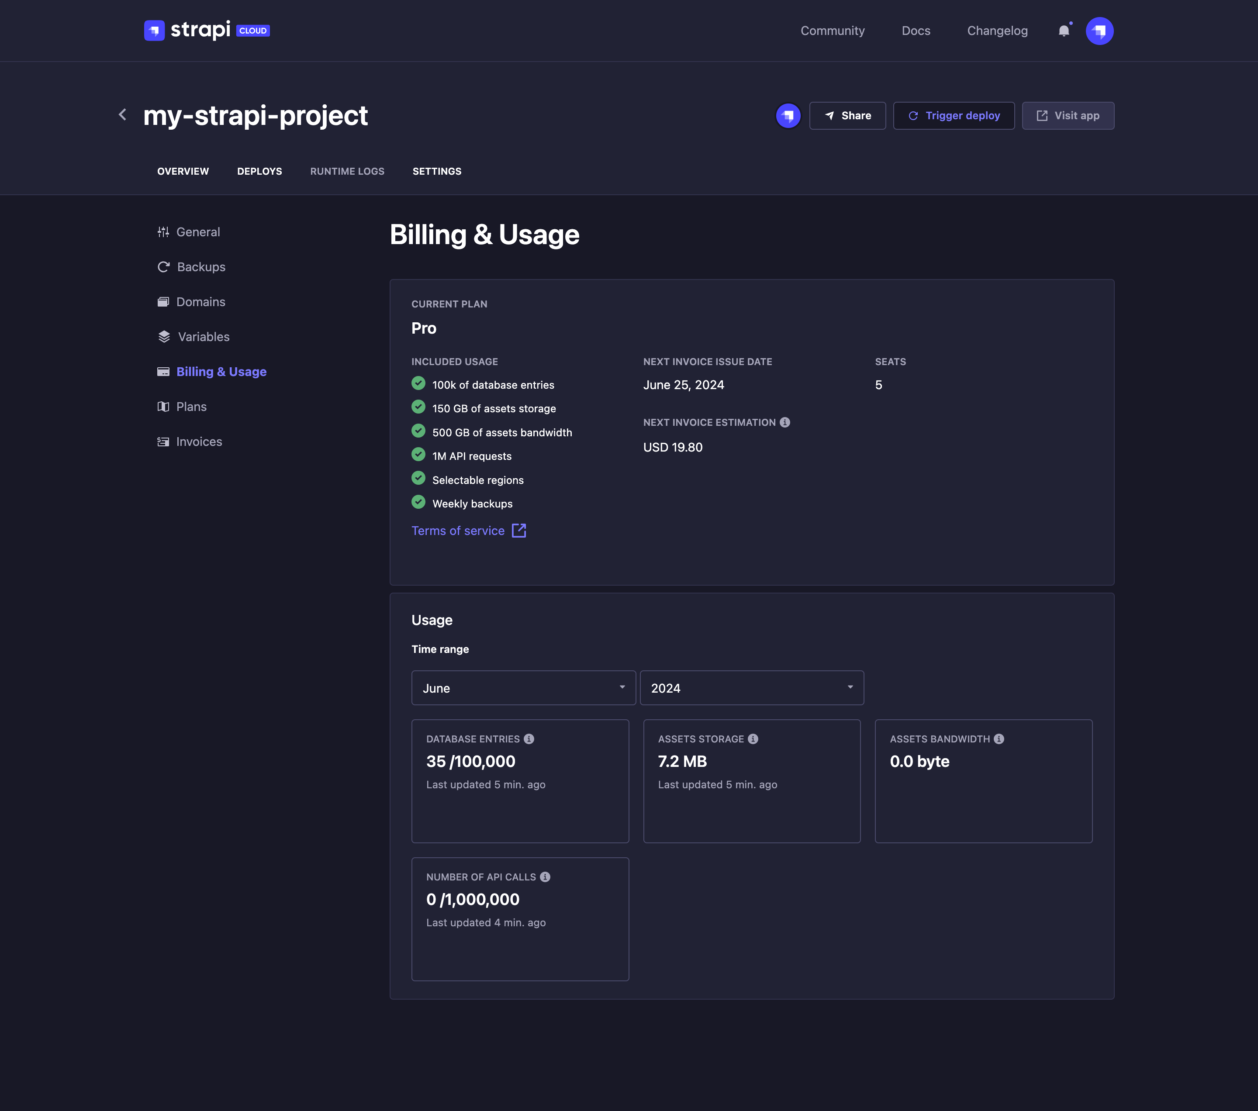1258x1111 pixels.
Task: Click the info icon beside Database Entries
Action: click(530, 739)
